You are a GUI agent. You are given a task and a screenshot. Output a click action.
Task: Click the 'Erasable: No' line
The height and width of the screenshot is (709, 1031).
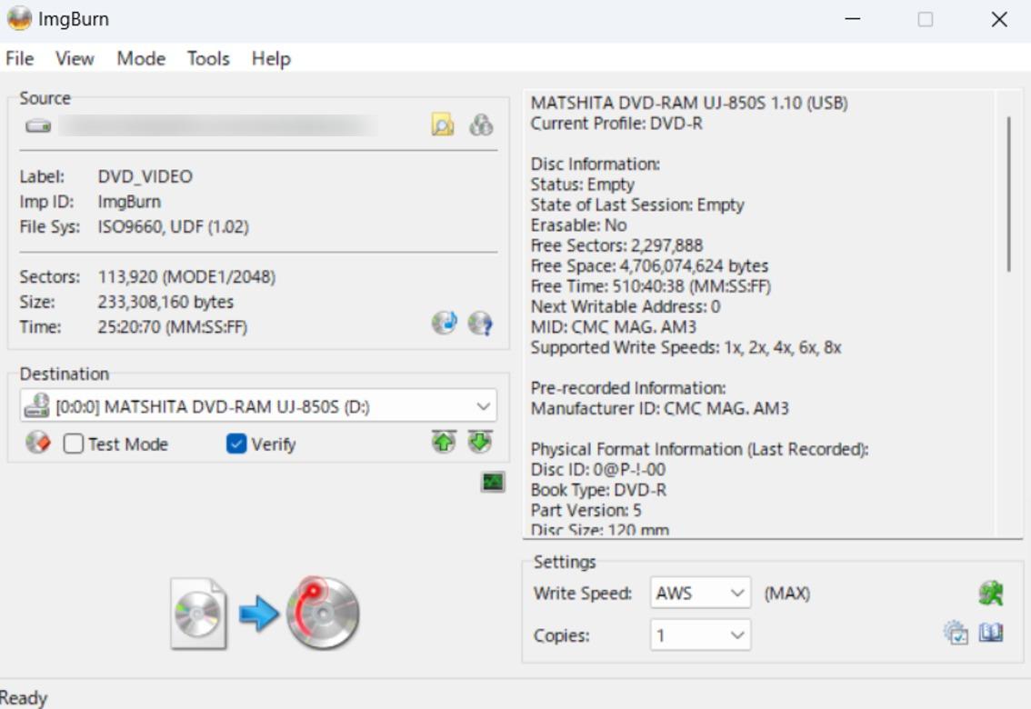(x=578, y=225)
